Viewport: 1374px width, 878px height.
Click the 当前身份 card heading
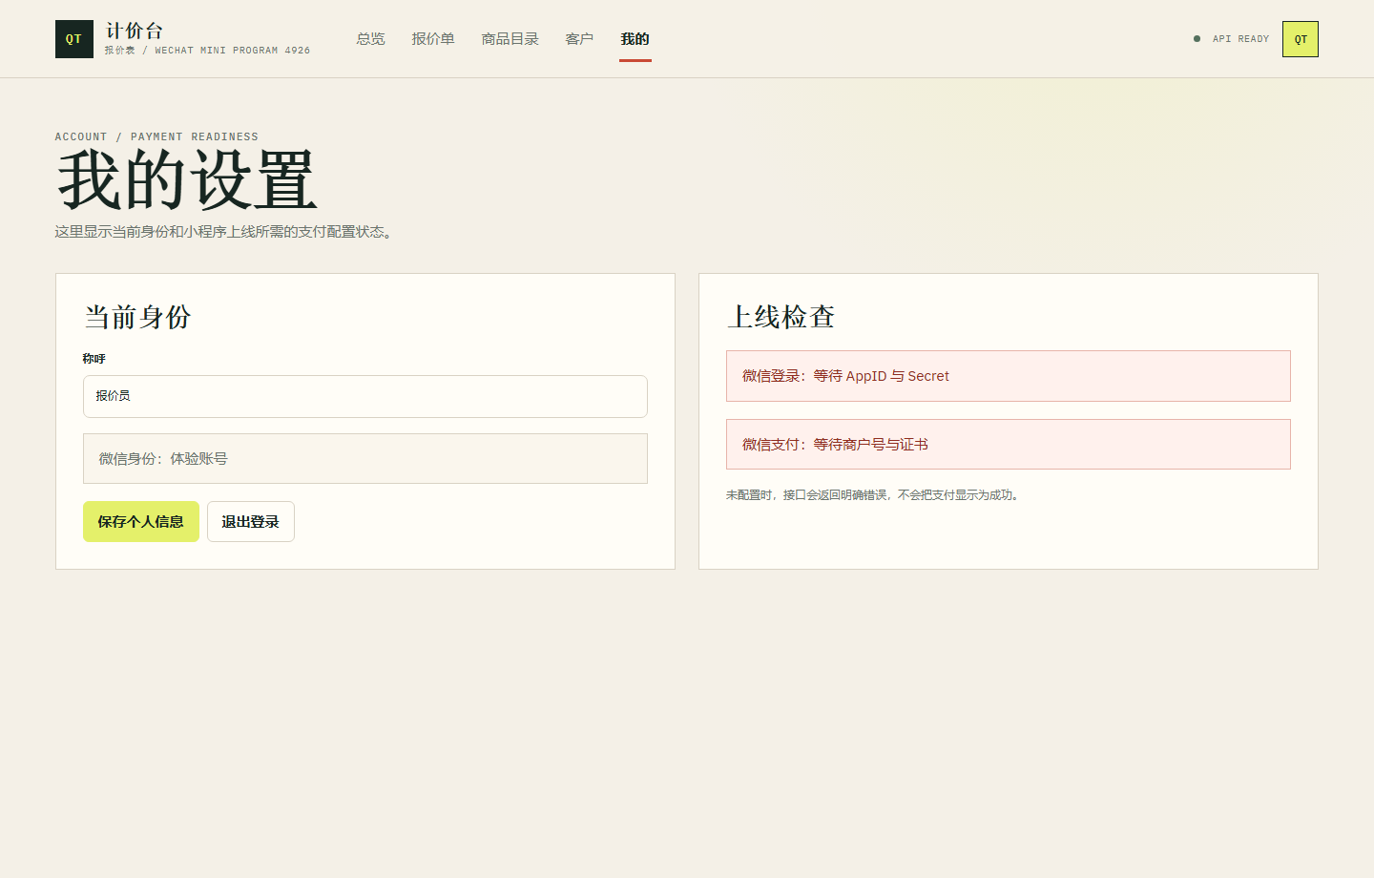point(137,317)
